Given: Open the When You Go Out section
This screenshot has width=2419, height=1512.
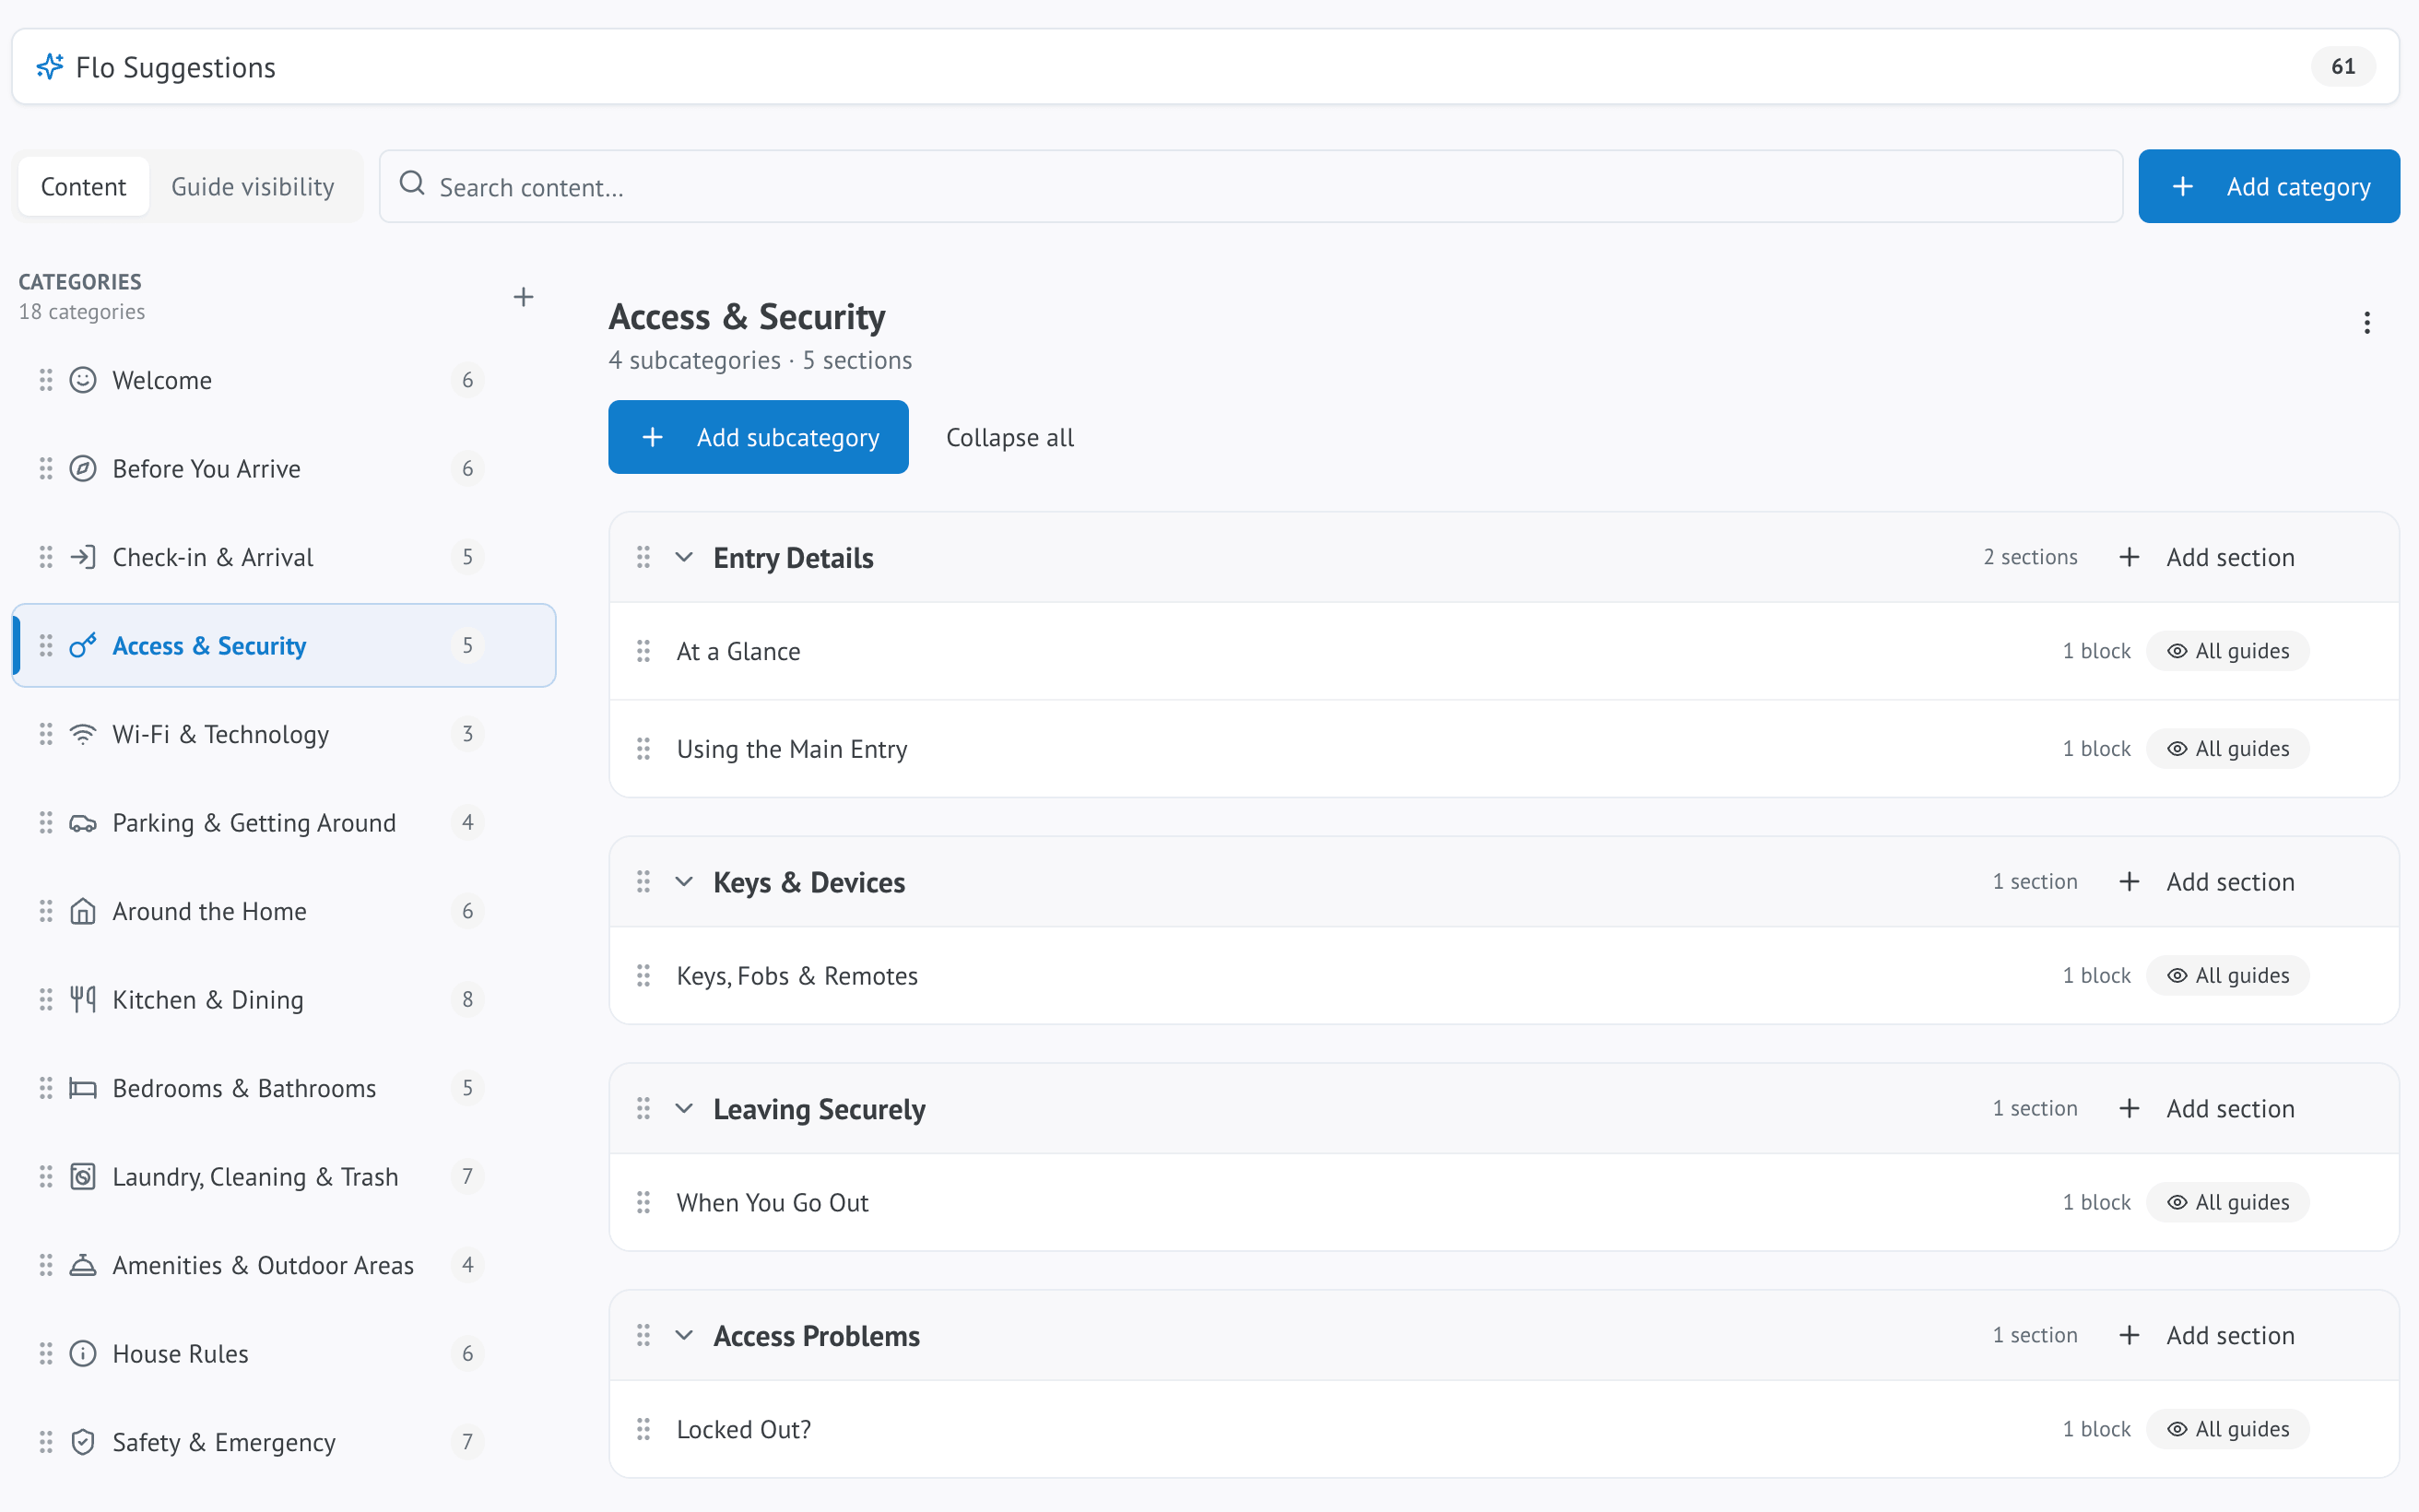Looking at the screenshot, I should point(1504,1203).
